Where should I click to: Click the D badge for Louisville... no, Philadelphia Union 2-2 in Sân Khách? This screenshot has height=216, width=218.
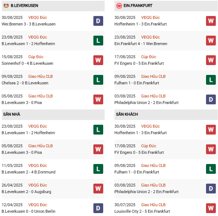point(211,188)
